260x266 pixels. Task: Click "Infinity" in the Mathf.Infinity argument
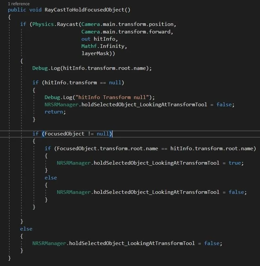pyautogui.click(x=112, y=46)
